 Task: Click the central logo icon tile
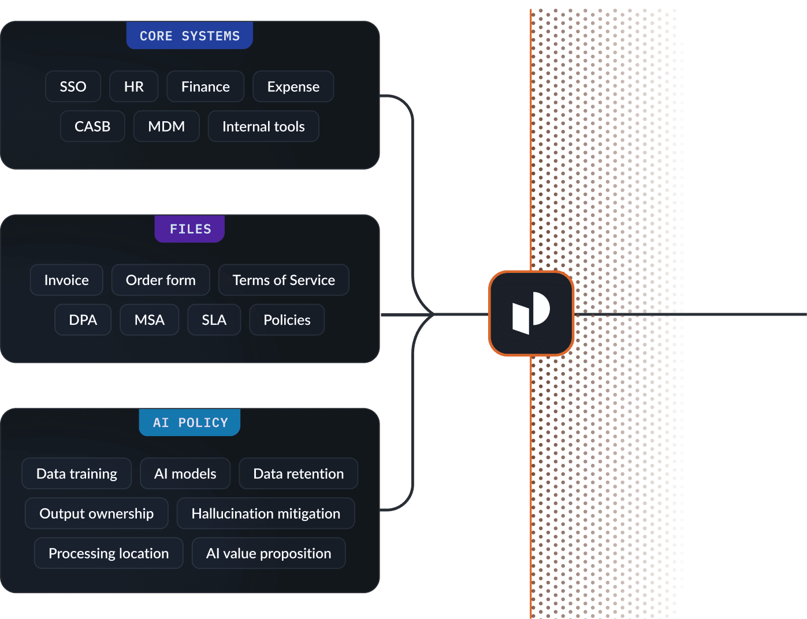coord(531,313)
